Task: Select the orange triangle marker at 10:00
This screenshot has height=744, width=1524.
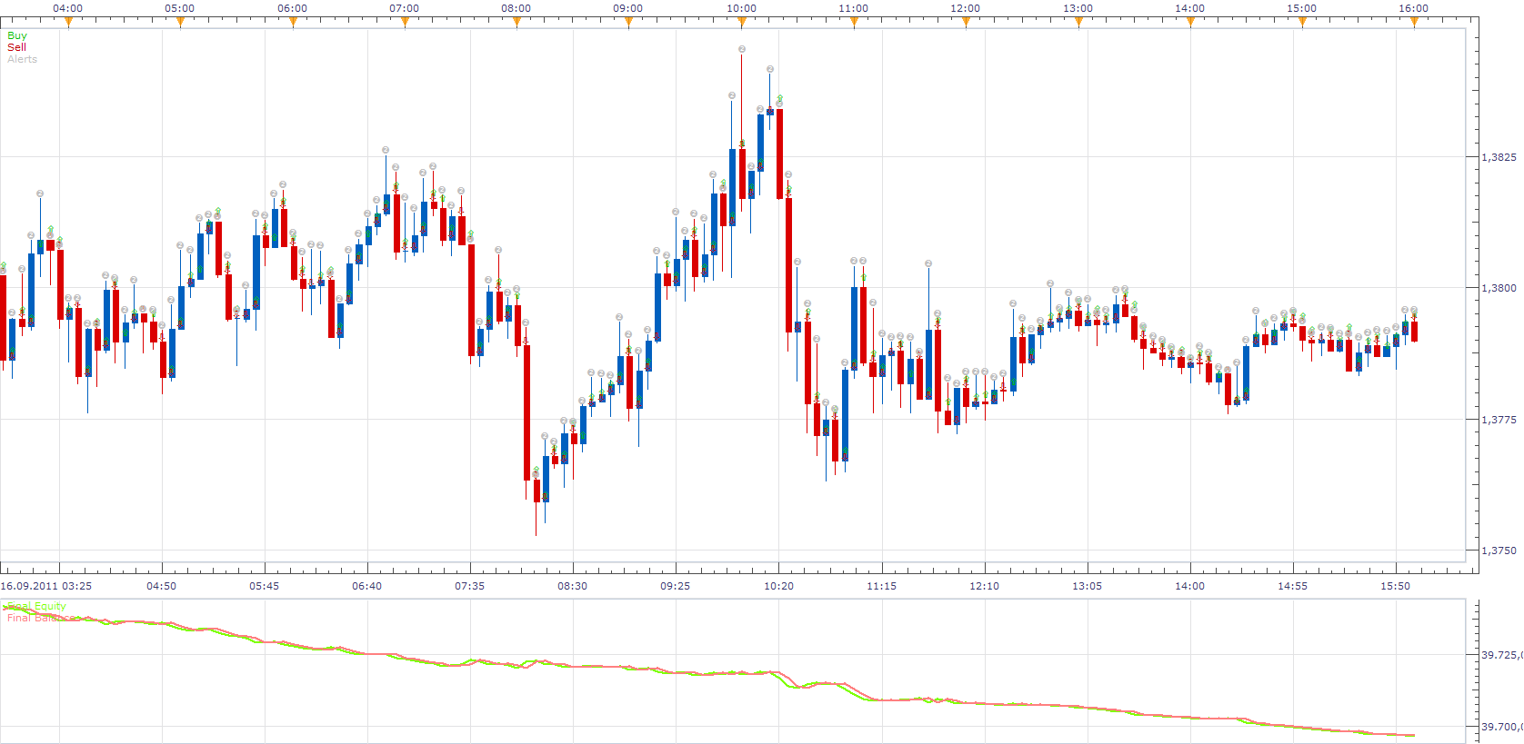Action: 741,22
